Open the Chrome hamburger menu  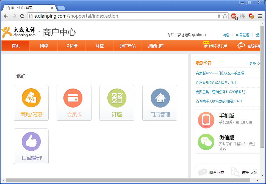click(x=260, y=16)
